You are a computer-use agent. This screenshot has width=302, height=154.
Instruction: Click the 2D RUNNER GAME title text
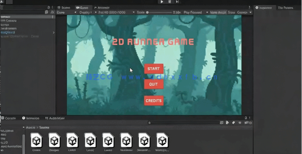tap(153, 42)
